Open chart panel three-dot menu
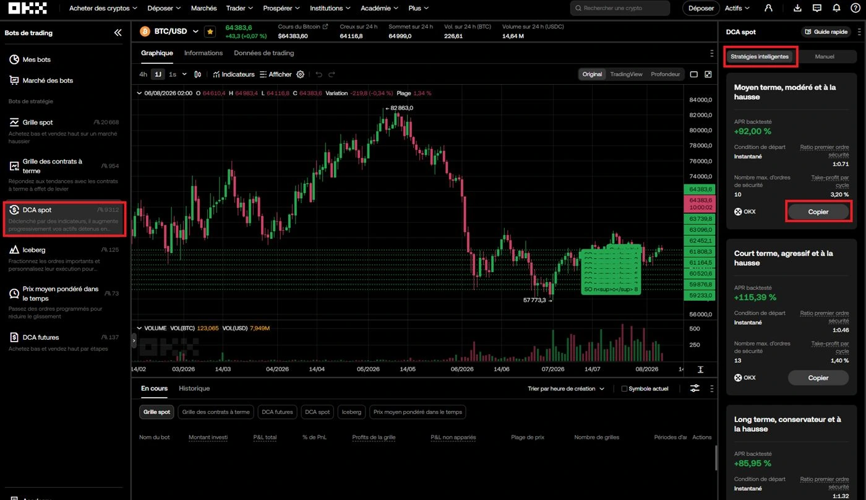Viewport: 866px width, 500px height. 712,53
